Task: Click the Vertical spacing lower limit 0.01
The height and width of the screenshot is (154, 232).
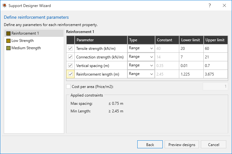Action: [x=191, y=66]
